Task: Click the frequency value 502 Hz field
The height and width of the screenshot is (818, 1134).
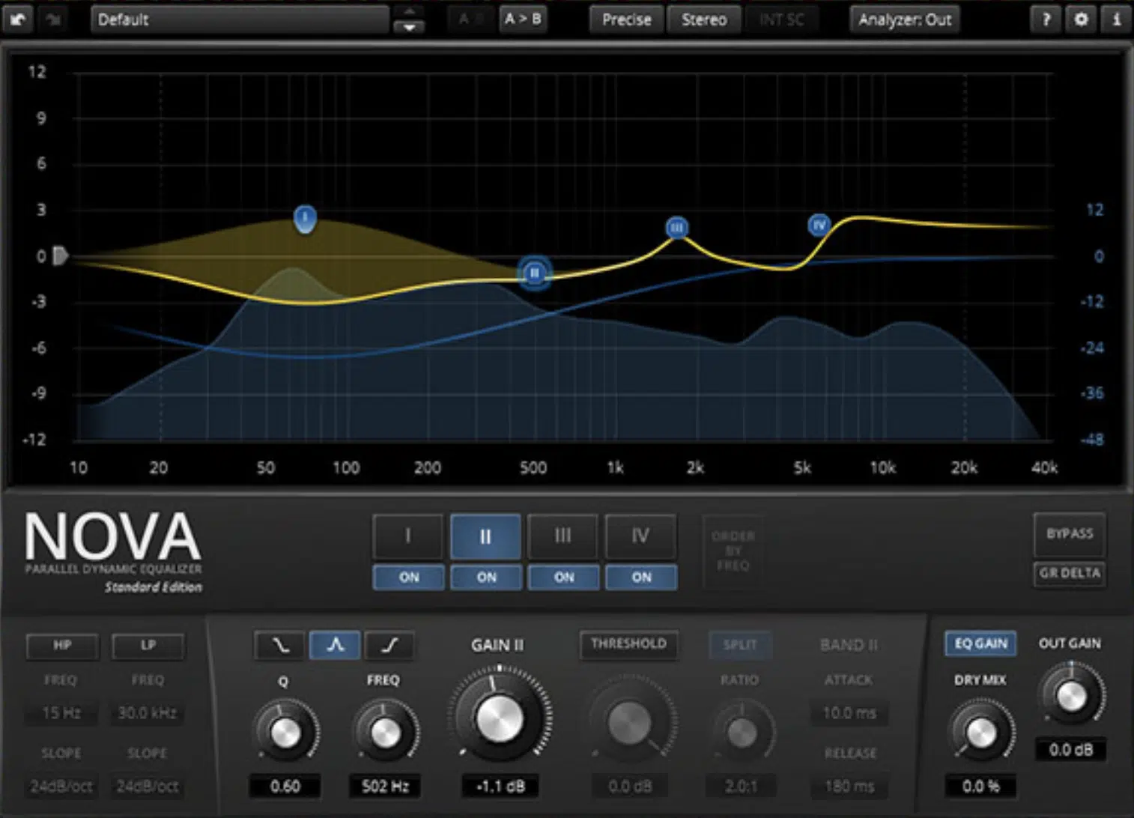Action: [385, 787]
